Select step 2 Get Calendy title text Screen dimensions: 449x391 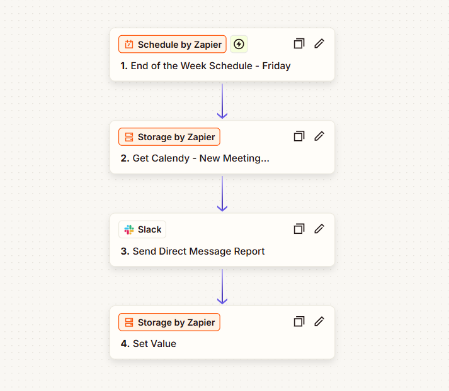tap(195, 158)
